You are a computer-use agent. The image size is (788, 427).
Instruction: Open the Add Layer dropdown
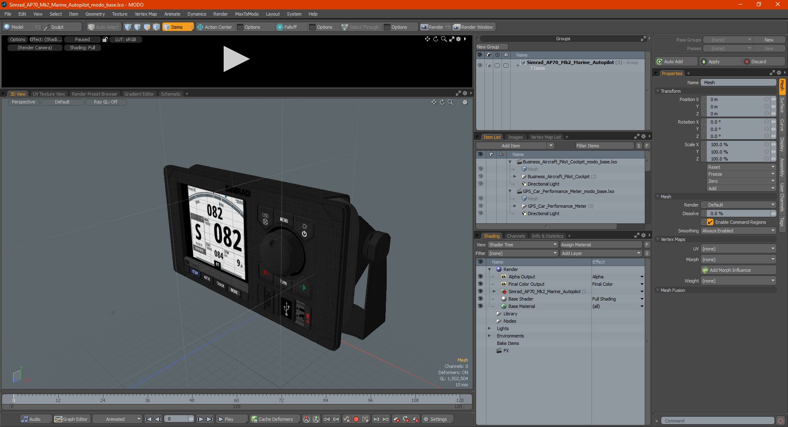600,253
